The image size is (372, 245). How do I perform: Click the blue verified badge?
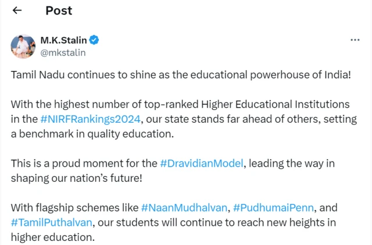click(x=93, y=40)
